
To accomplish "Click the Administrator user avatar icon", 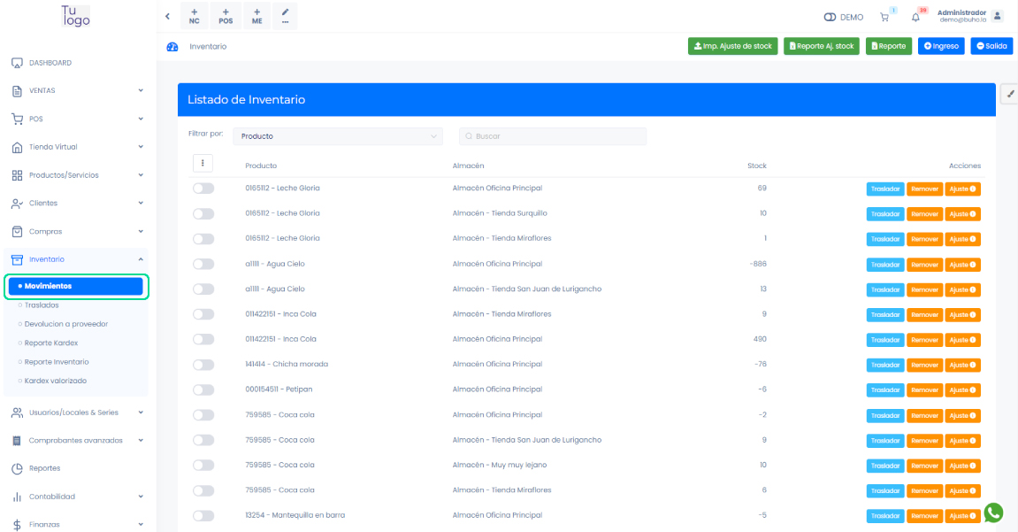I will click(998, 16).
